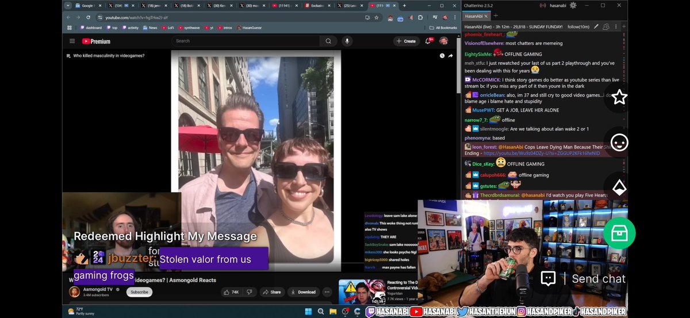The height and width of the screenshot is (318, 690).
Task: Dislike the video
Action: (250, 292)
